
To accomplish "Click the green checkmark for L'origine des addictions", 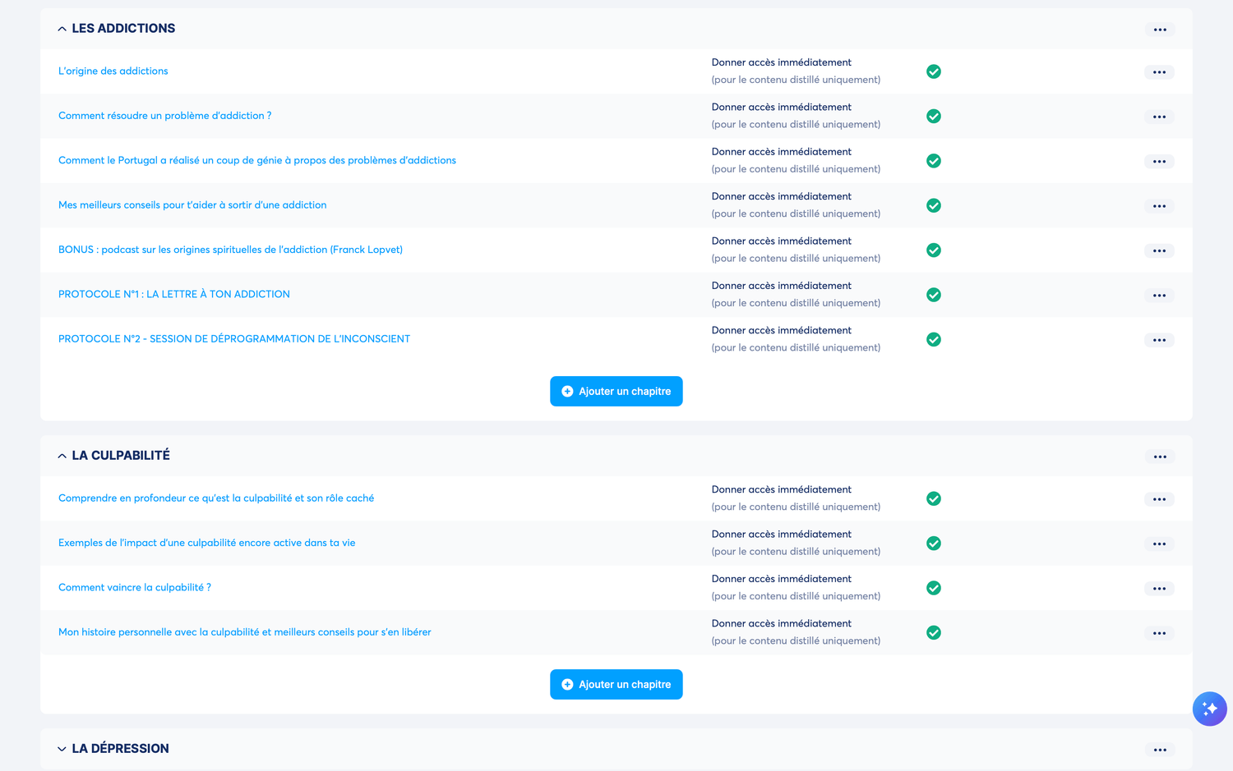I will pyautogui.click(x=934, y=71).
